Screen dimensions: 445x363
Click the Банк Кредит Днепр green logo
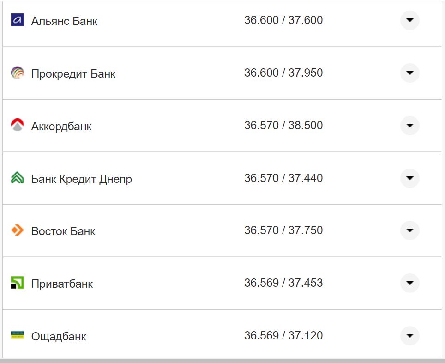[18, 178]
